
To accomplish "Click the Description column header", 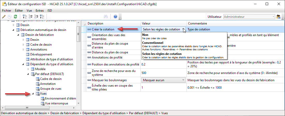I will [x=114, y=23].
